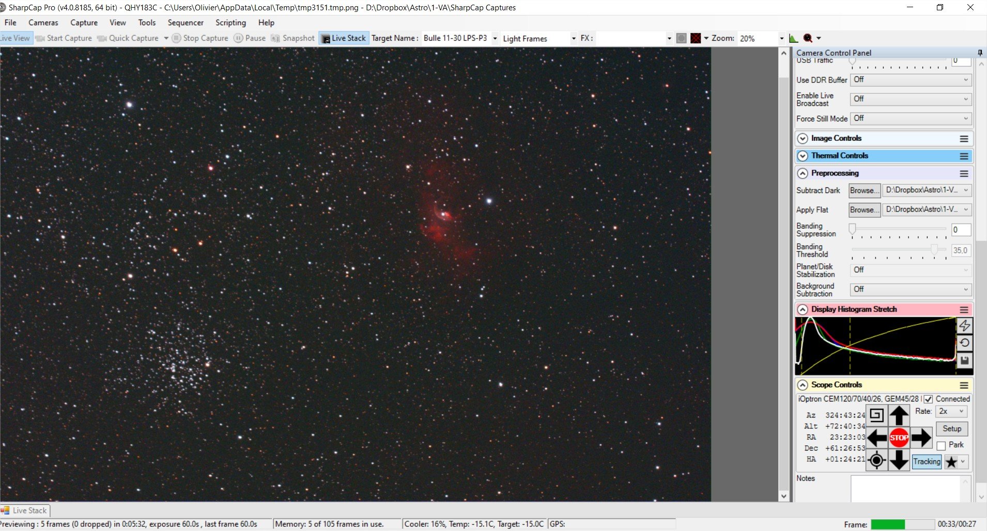Open the image histogram toolbar icon
Image resolution: width=987 pixels, height=531 pixels.
794,38
